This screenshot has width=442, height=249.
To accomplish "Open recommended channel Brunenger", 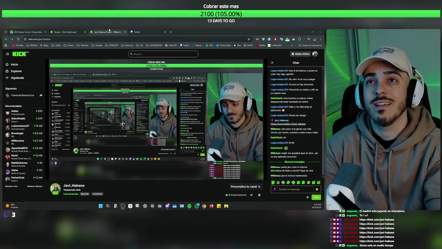I will tap(23, 135).
